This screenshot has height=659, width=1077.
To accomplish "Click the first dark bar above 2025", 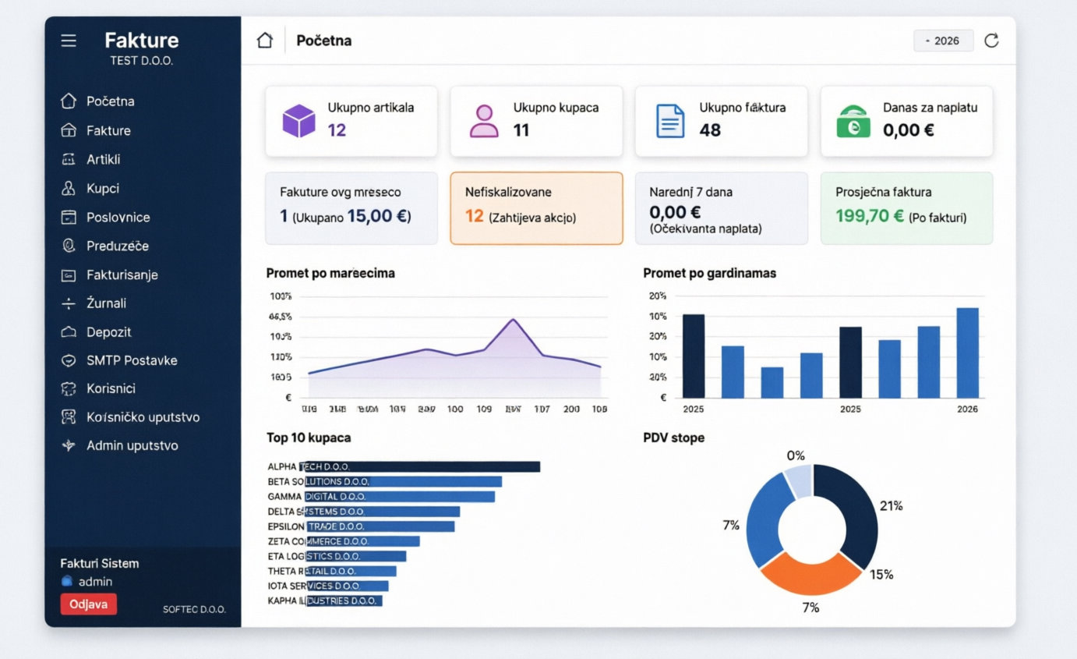I will click(x=694, y=356).
